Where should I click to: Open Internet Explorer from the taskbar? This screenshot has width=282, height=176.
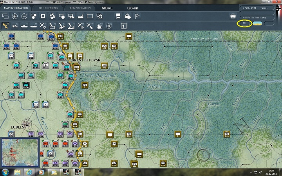pyautogui.click(x=29, y=172)
